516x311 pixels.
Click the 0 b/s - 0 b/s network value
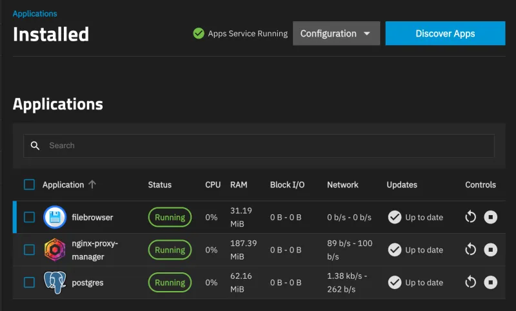349,218
